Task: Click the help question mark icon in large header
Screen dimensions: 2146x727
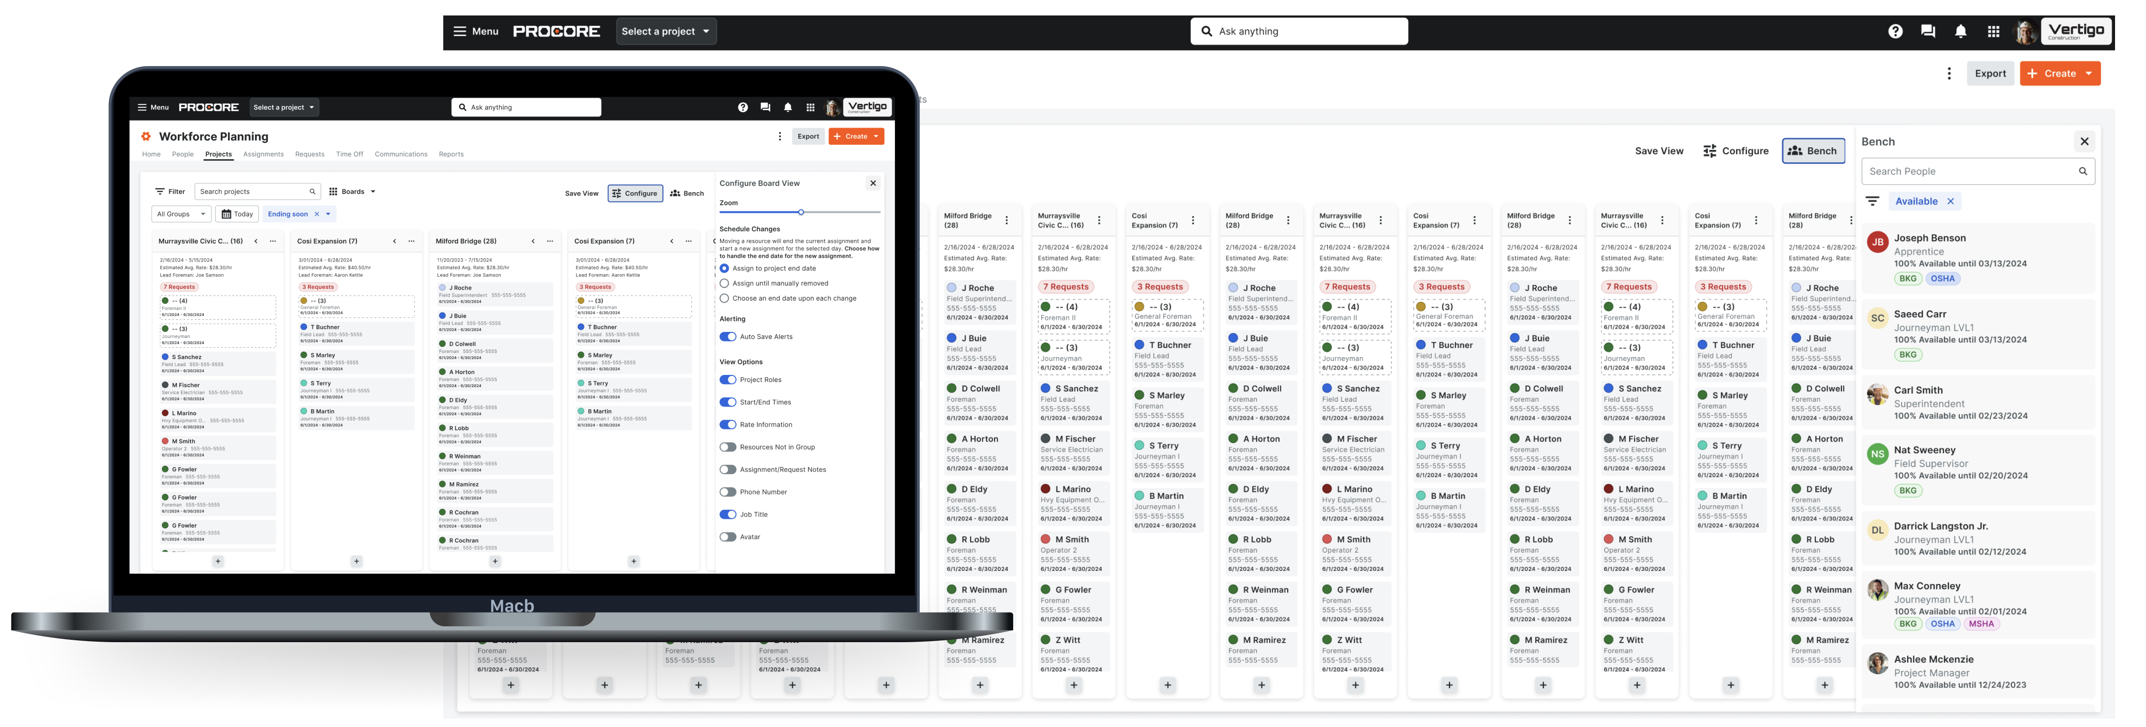Action: 1895,32
